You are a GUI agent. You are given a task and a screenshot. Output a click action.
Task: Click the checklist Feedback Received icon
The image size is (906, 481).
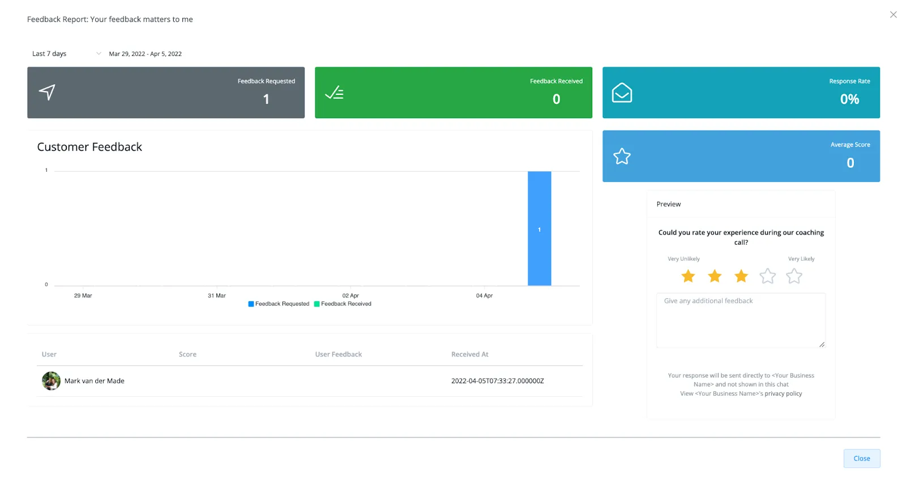[x=334, y=93]
